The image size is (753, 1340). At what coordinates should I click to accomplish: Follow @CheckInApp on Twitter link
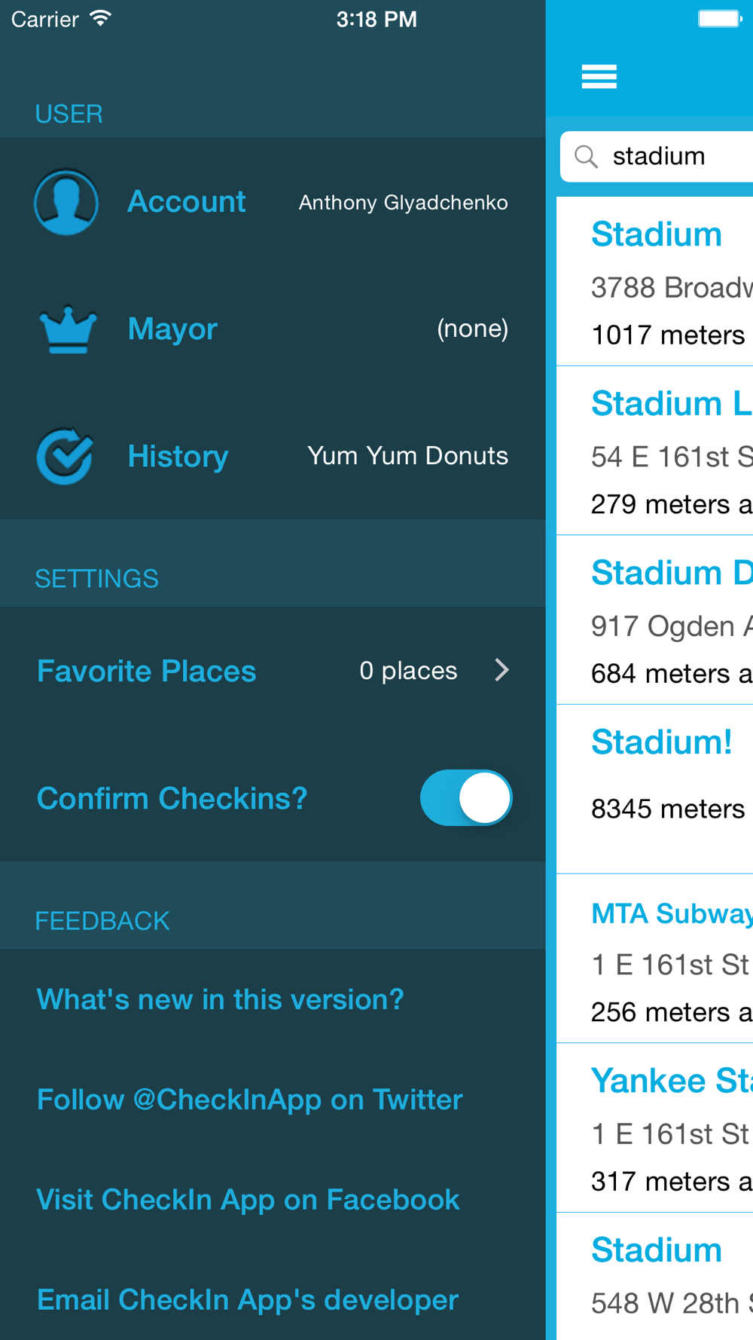pyautogui.click(x=249, y=1100)
